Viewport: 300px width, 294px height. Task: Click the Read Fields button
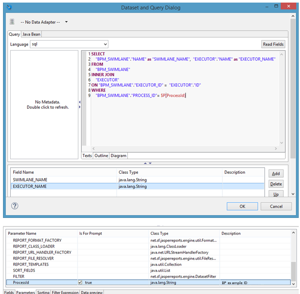coord(274,44)
